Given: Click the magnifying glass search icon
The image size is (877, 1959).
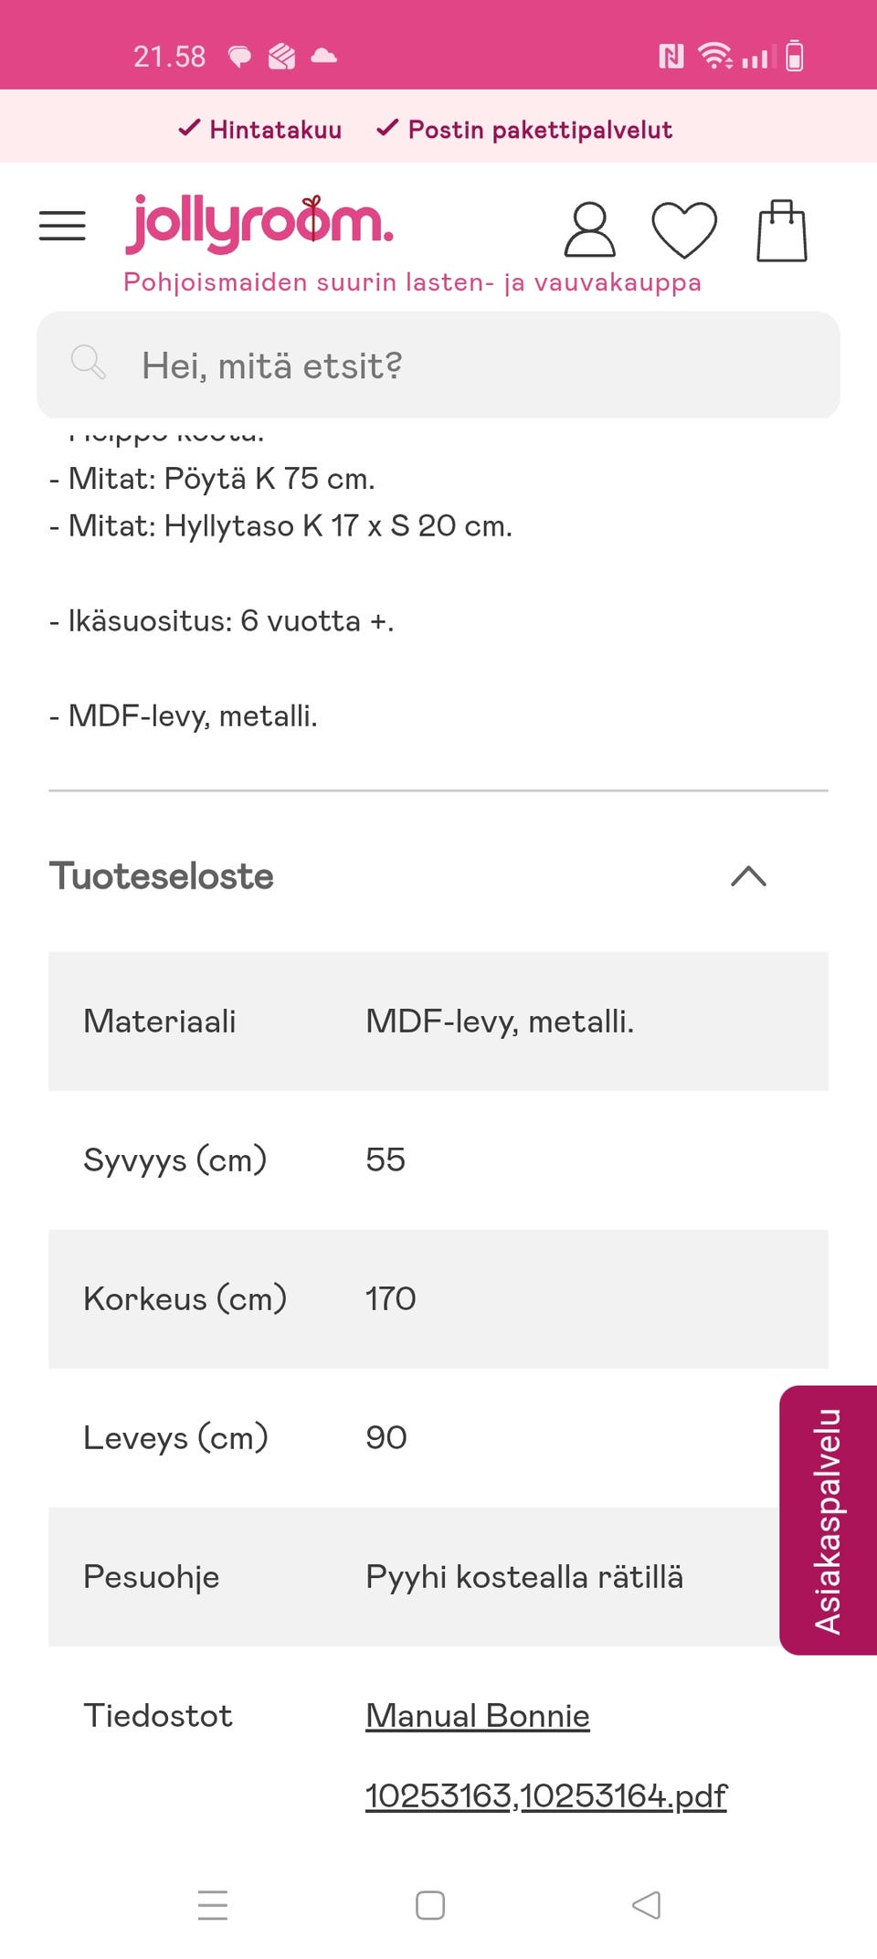Looking at the screenshot, I should coord(87,365).
